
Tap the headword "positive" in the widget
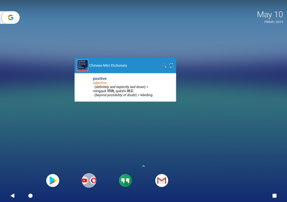(x=100, y=79)
